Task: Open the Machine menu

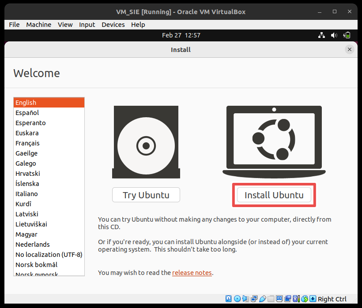Action: click(38, 24)
